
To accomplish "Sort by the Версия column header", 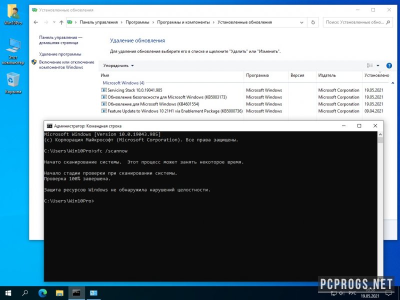I will tap(297, 75).
